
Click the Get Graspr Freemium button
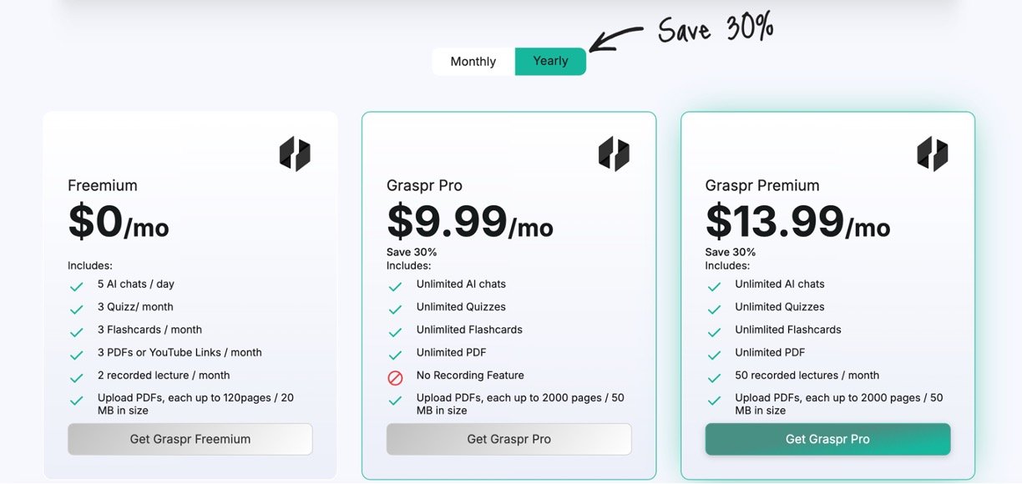(x=190, y=439)
